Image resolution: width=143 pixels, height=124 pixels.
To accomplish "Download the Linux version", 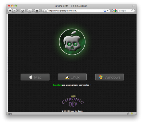I will [x=72, y=77].
